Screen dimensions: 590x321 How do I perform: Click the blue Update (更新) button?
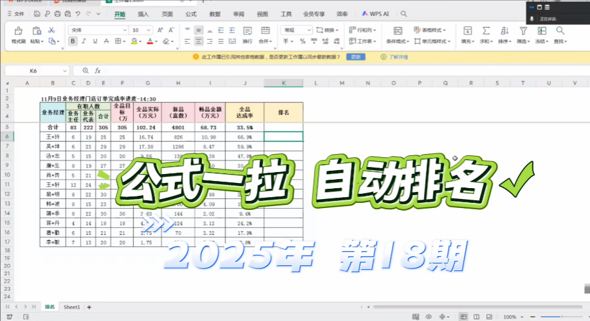point(356,56)
